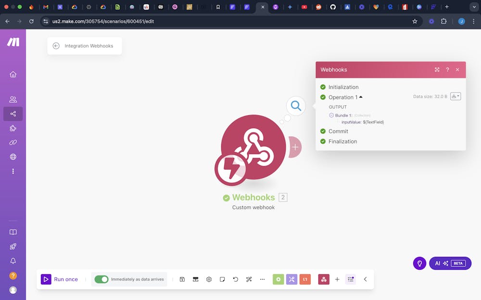The width and height of the screenshot is (481, 300).
Task: Open scenario settings gear in toolbar
Action: (x=209, y=279)
